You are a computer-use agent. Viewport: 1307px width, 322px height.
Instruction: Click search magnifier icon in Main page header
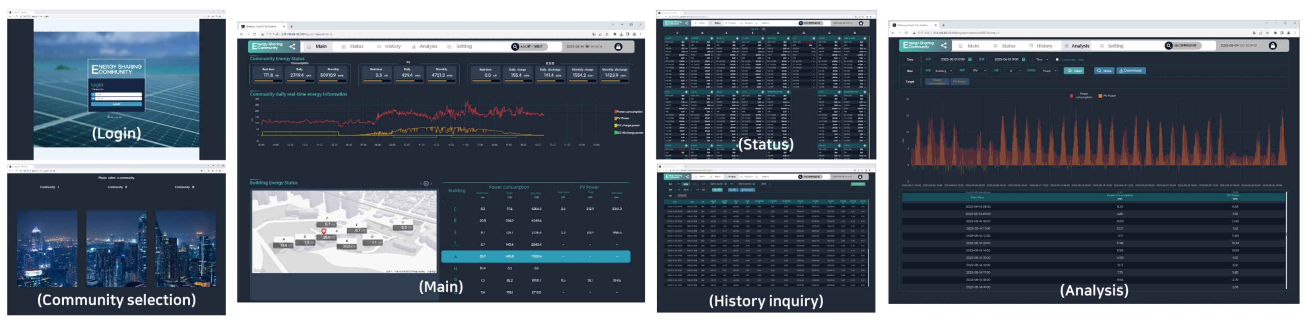pyautogui.click(x=515, y=47)
